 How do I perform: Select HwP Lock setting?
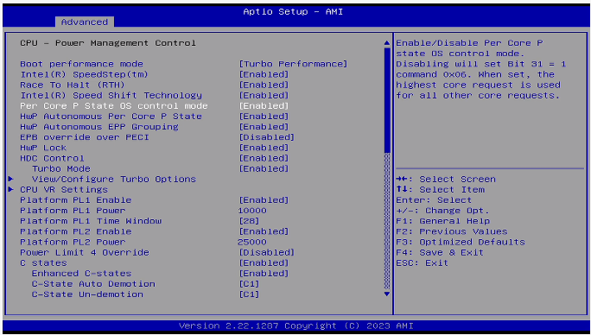click(43, 148)
